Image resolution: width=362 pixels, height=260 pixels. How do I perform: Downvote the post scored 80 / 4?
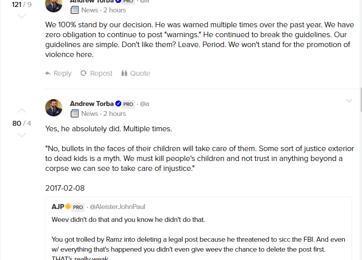click(x=22, y=135)
